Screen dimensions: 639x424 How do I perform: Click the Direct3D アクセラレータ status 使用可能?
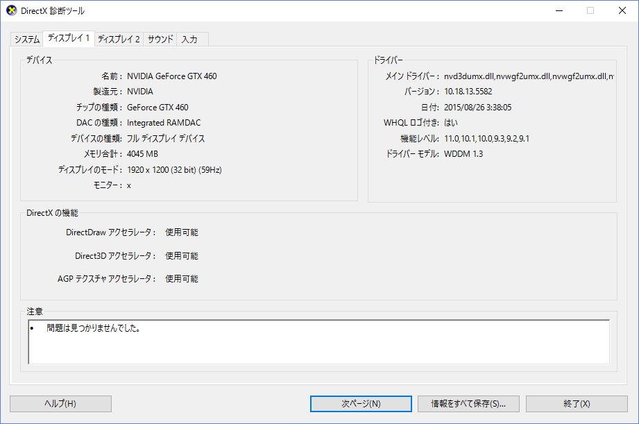coord(182,256)
